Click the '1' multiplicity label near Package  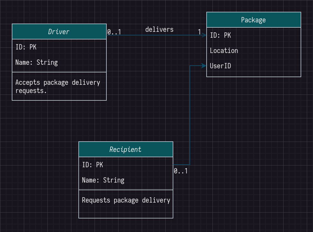[199, 32]
